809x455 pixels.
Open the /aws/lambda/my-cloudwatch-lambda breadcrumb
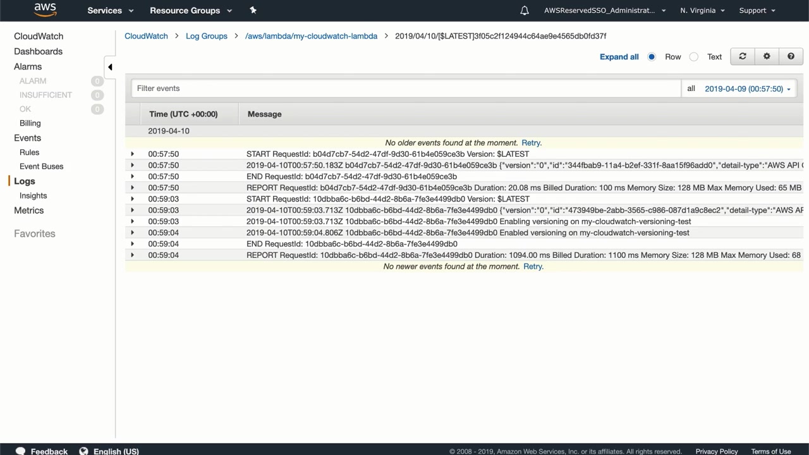coord(311,36)
